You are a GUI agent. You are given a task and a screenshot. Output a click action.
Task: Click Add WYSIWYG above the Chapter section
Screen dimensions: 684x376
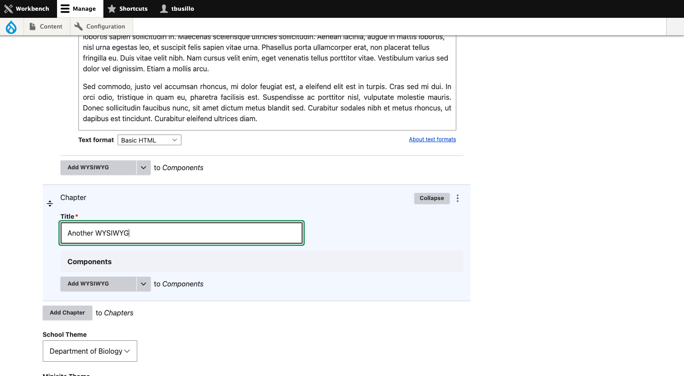[x=98, y=168]
